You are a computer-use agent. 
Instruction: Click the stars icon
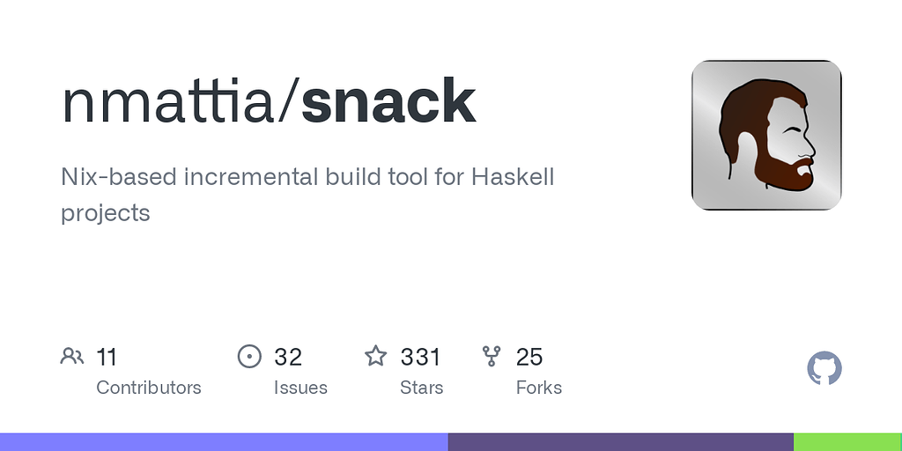click(x=375, y=356)
